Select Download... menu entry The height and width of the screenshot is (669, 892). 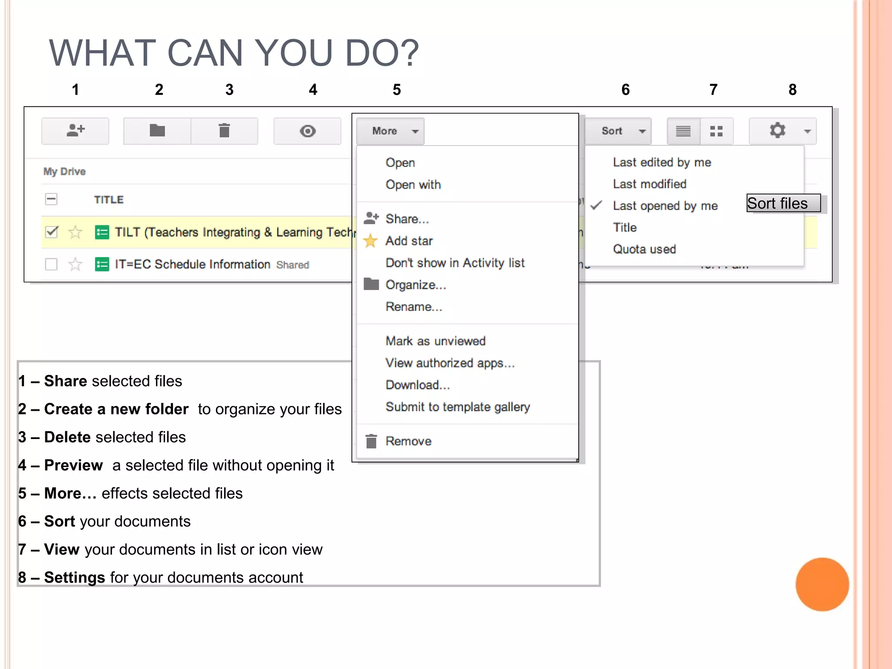(x=418, y=385)
